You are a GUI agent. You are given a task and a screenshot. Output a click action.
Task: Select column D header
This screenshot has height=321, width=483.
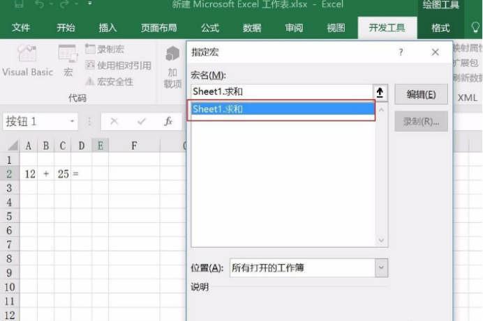pyautogui.click(x=82, y=146)
